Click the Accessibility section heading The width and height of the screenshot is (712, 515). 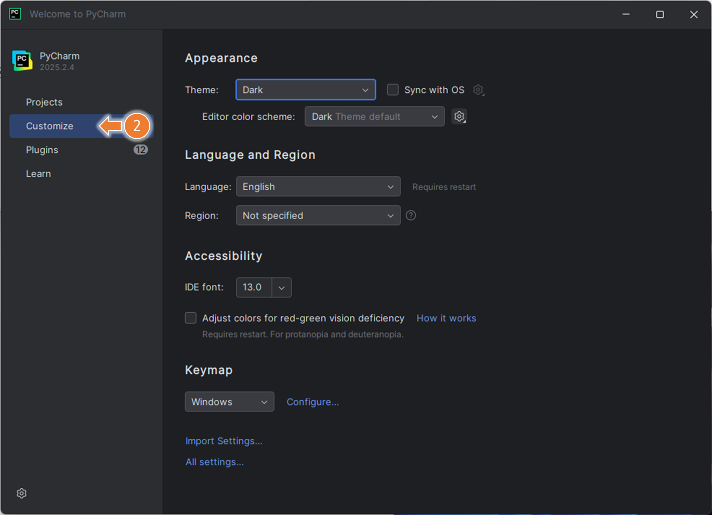[x=224, y=256]
